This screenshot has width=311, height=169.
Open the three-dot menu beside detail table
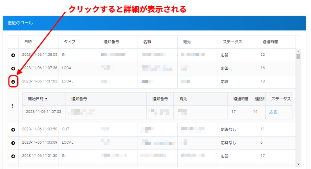pyautogui.click(x=12, y=106)
